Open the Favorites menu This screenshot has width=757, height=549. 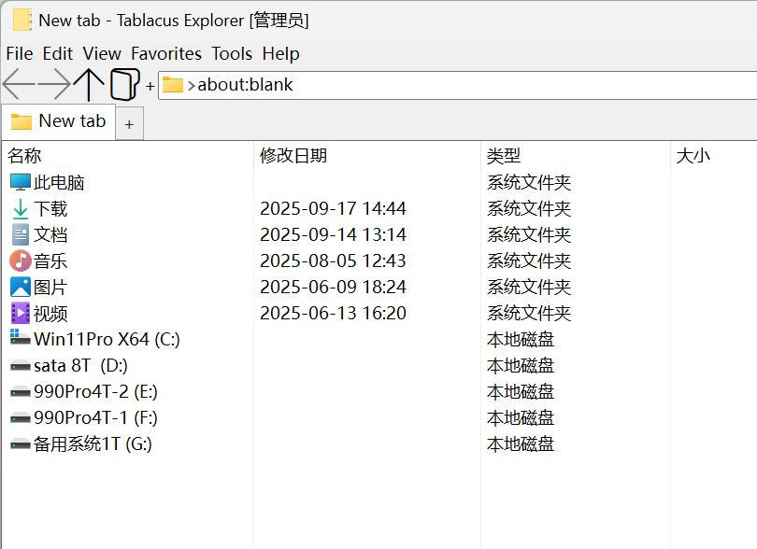pyautogui.click(x=166, y=53)
